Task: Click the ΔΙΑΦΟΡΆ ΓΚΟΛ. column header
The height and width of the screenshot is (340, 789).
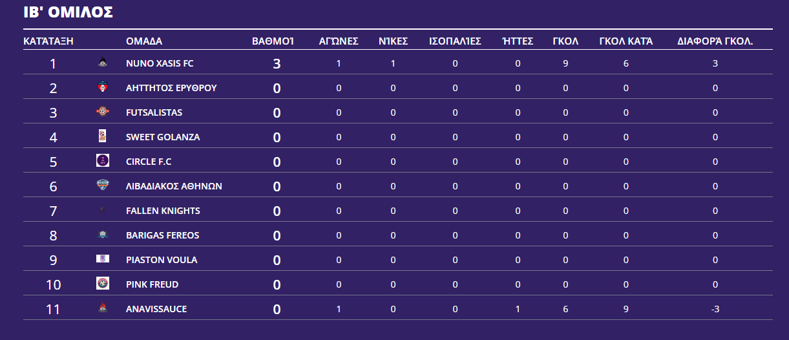Action: [715, 41]
